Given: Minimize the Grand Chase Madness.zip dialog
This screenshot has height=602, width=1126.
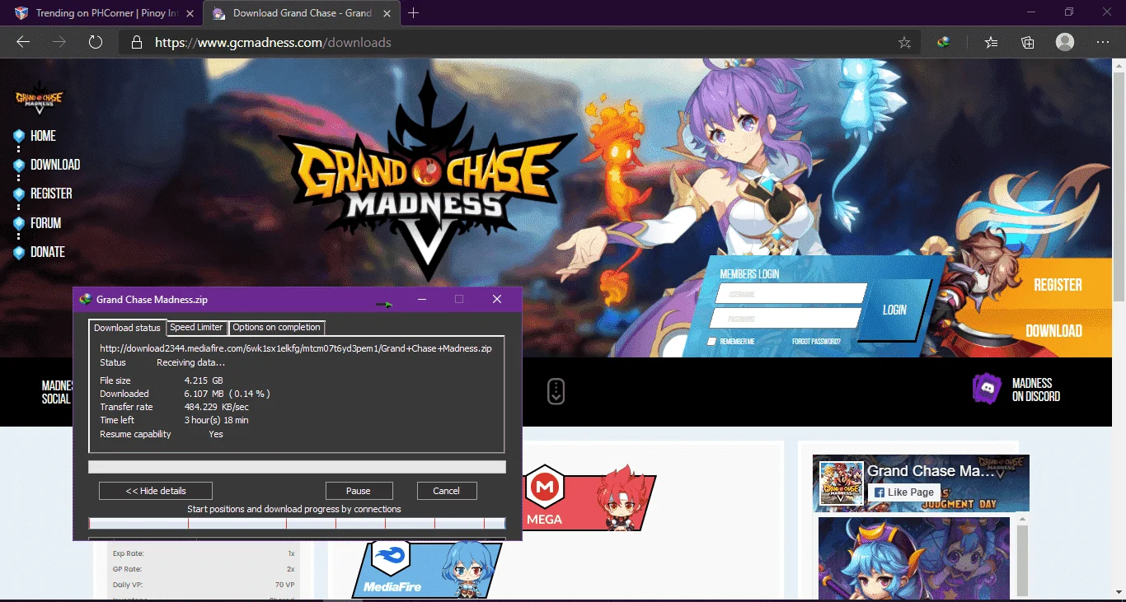Looking at the screenshot, I should [x=422, y=300].
